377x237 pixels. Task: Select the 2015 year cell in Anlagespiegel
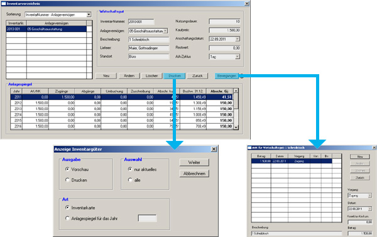coord(16,121)
